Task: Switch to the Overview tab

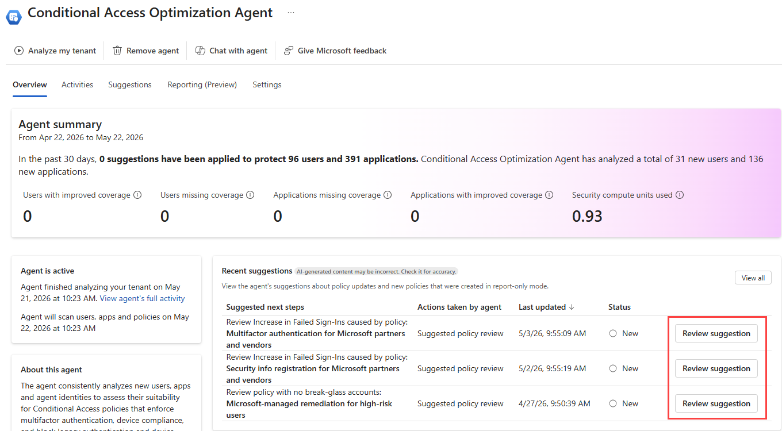Action: point(30,85)
